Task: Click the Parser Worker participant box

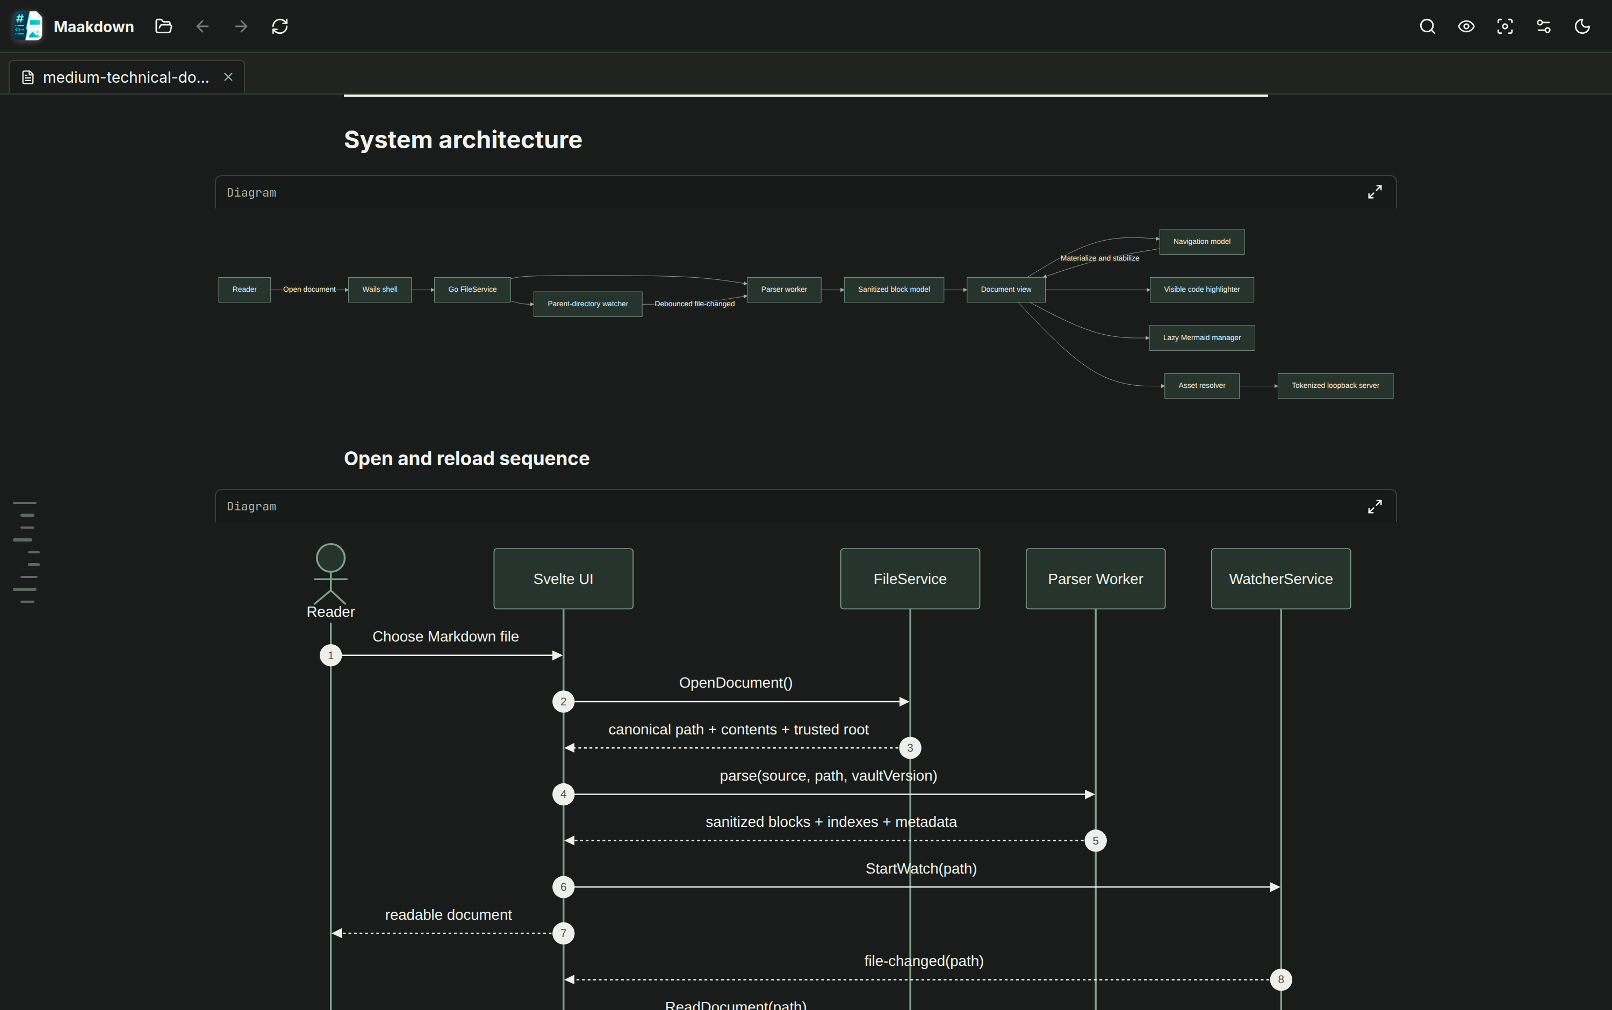Action: click(x=1096, y=579)
